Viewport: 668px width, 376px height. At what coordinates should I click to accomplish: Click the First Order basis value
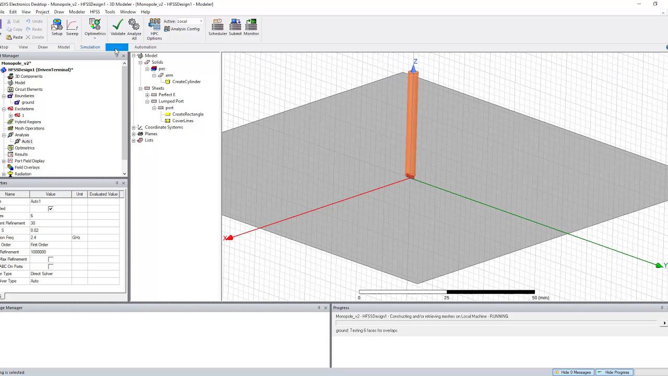coord(51,245)
